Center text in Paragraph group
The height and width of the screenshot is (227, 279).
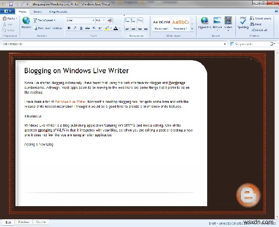(133, 29)
